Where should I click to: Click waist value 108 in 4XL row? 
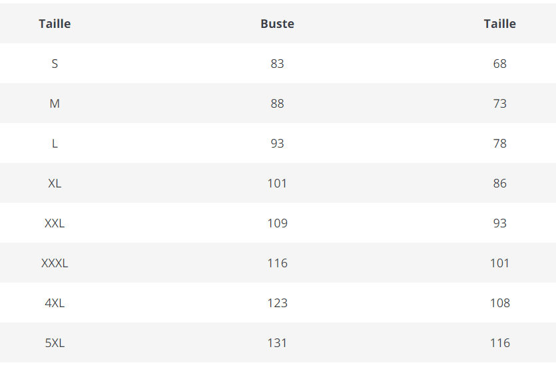[499, 303]
